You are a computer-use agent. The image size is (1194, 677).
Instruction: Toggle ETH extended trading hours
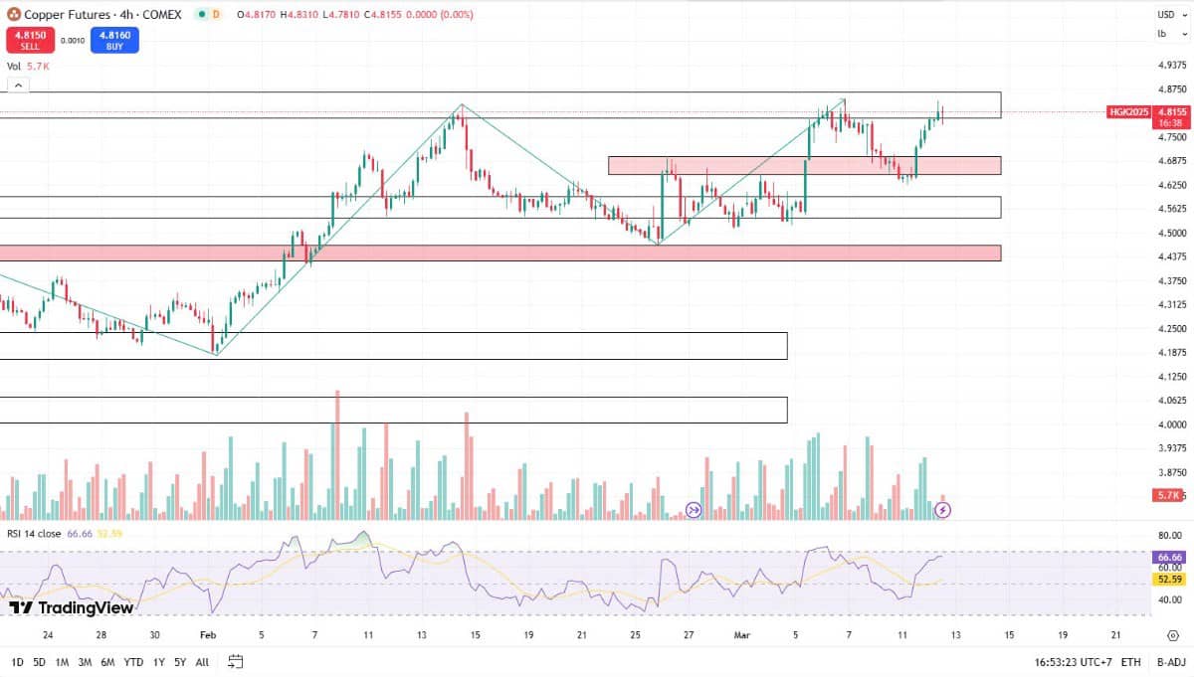tap(1131, 662)
